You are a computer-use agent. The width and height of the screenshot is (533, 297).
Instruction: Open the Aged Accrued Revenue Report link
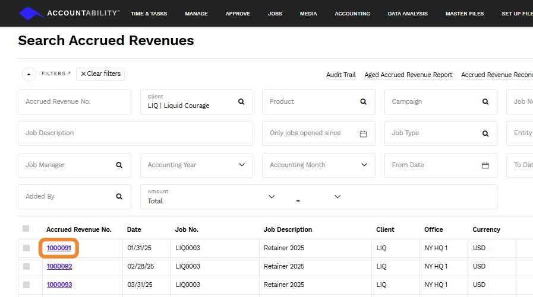pyautogui.click(x=408, y=75)
